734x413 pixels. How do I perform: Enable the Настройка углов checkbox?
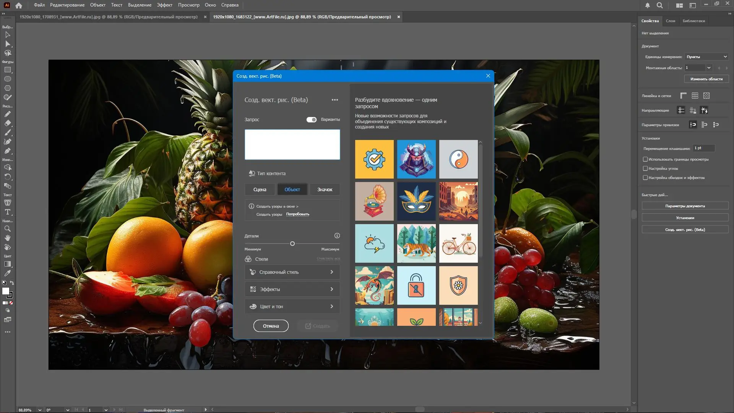coord(646,168)
